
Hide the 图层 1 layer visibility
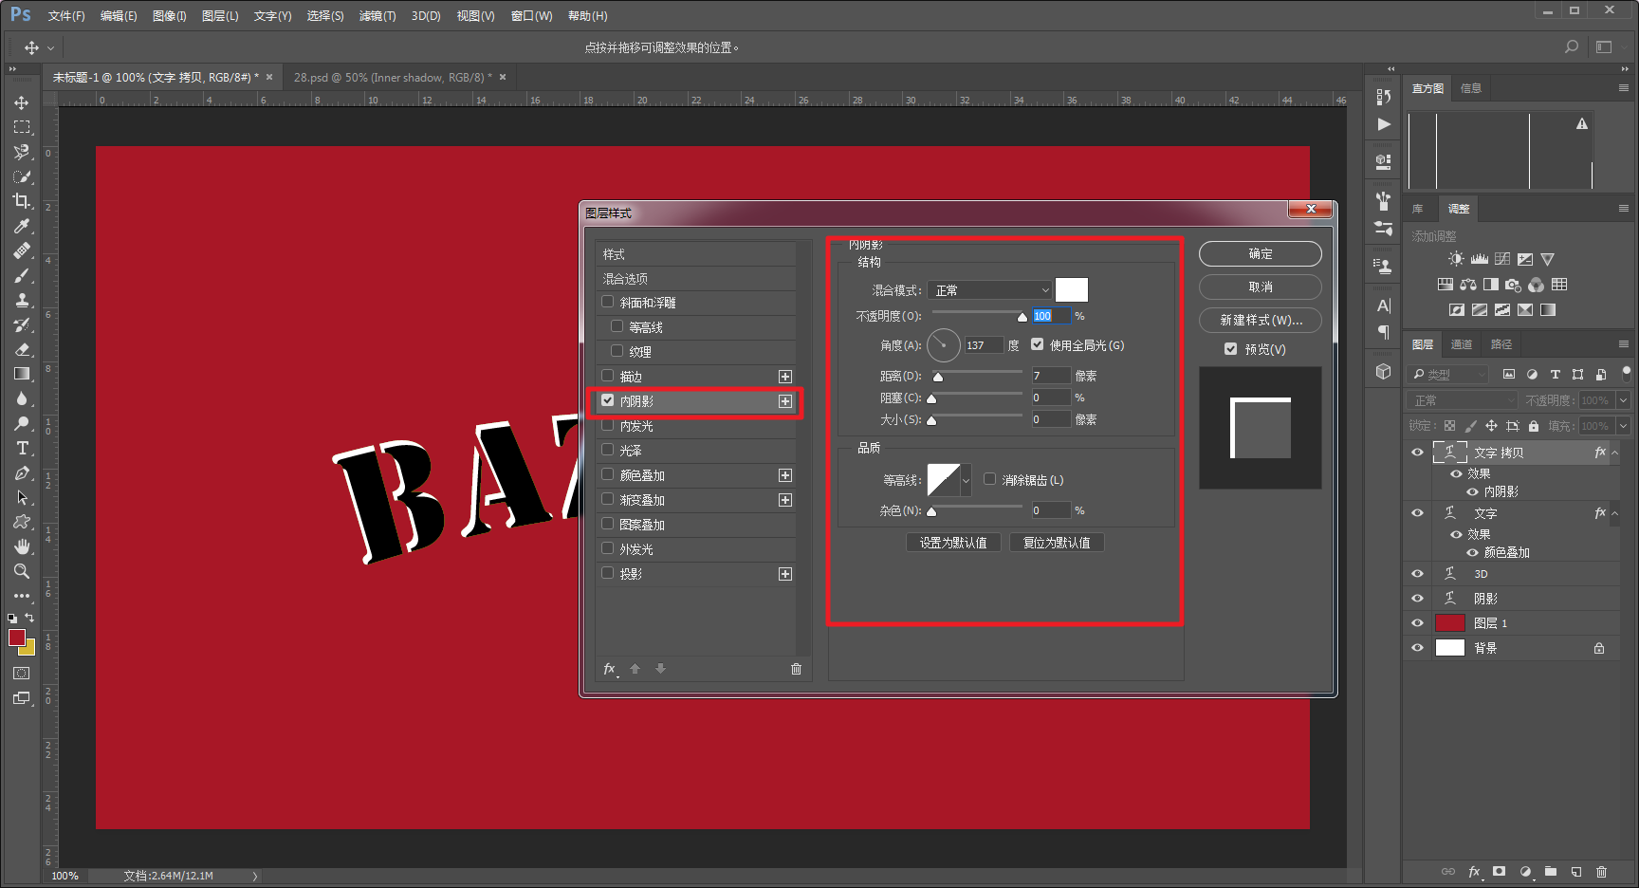coord(1417,623)
